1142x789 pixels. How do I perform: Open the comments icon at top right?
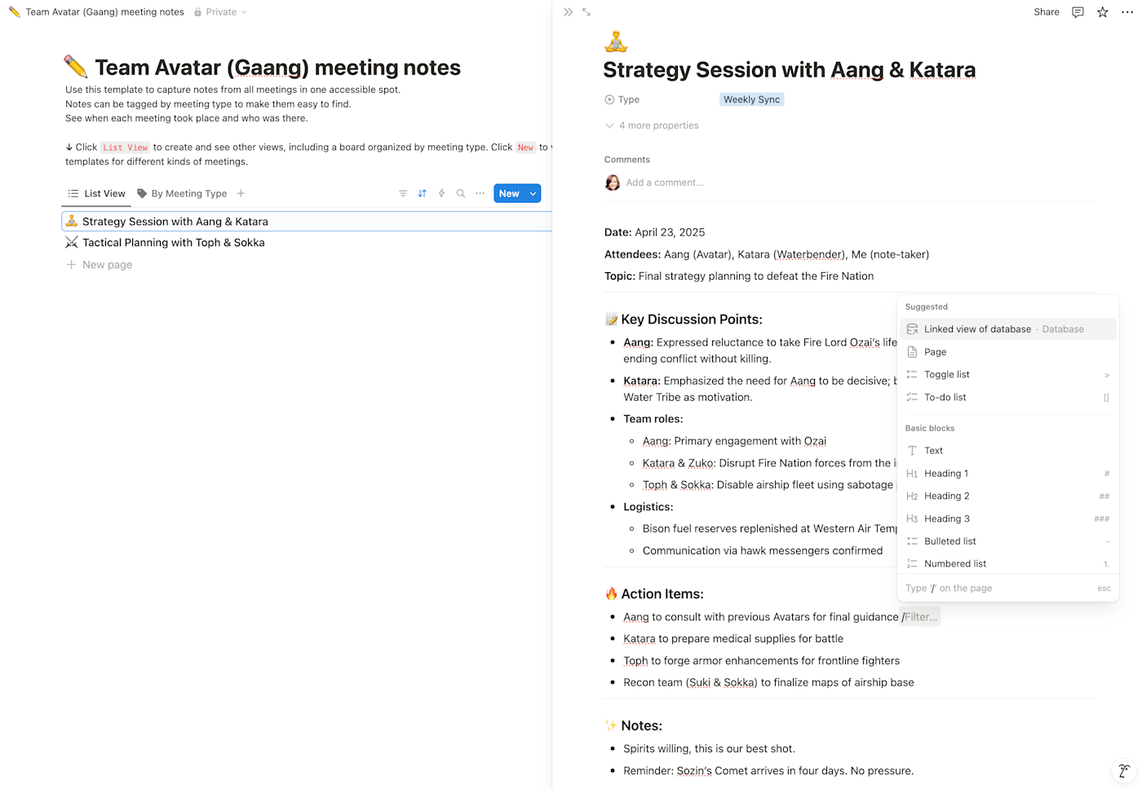coord(1078,12)
